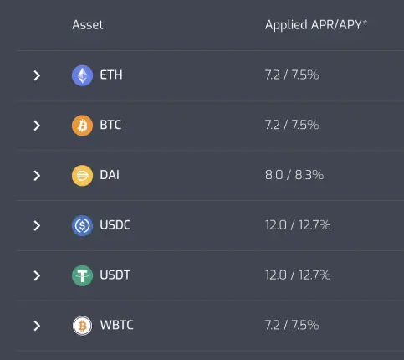Image resolution: width=404 pixels, height=360 pixels.
Task: Expand the ETH row chevron
Action: (37, 75)
